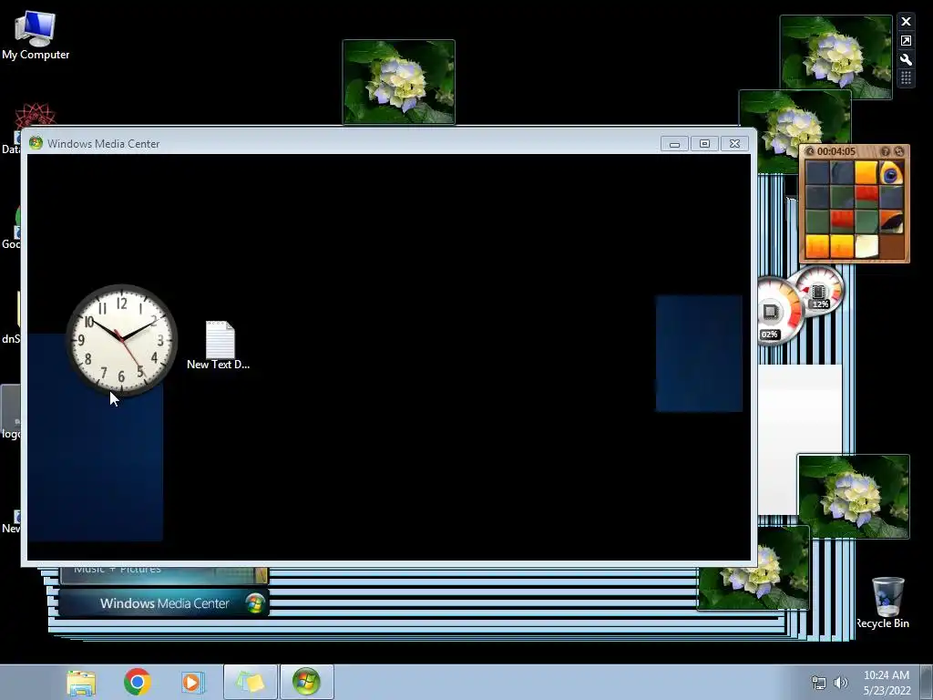Open the My Computer desktop icon

tap(36, 36)
